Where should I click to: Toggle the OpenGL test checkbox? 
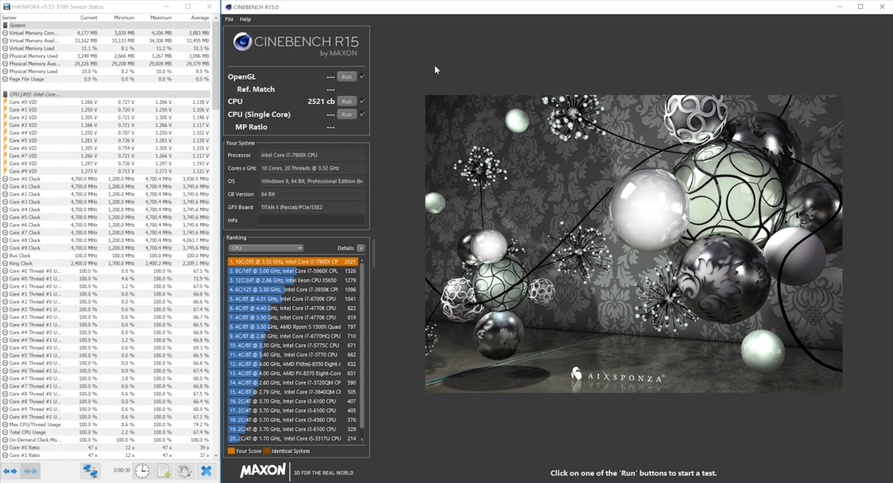362,76
